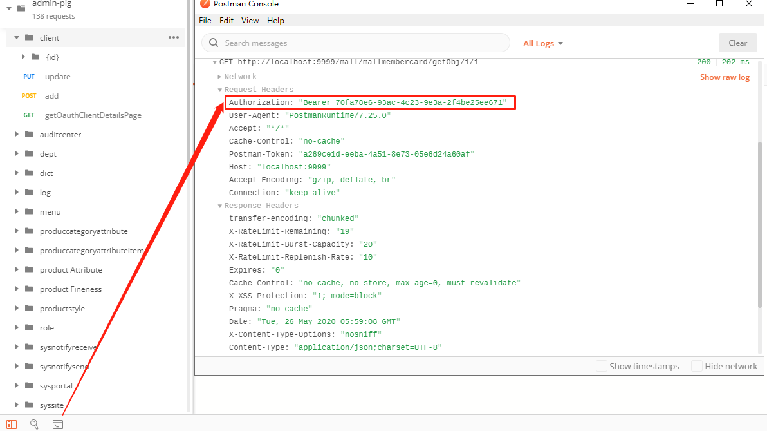Enable Show timestamps checkbox
This screenshot has height=431, width=767.
tap(602, 366)
